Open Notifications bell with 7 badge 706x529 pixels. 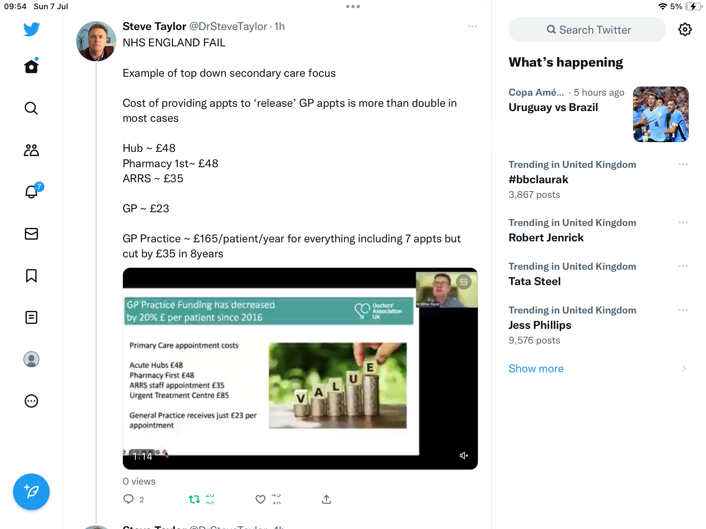(x=32, y=192)
